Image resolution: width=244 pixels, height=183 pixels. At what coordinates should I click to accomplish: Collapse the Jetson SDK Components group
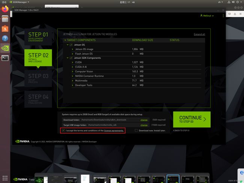pos(68,58)
